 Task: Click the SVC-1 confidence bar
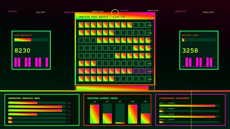click(189, 106)
